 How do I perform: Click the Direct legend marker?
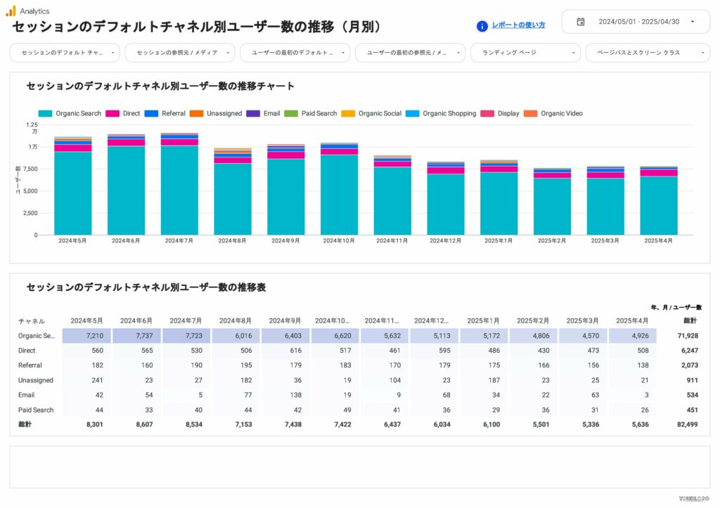coord(111,113)
